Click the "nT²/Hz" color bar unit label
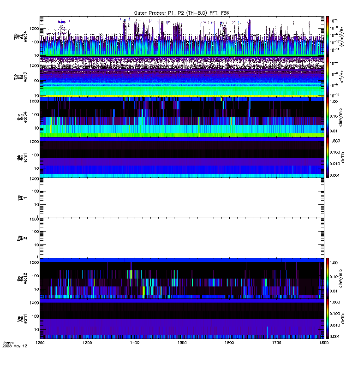Screen dimensions: 346x369 pyautogui.click(x=342, y=77)
